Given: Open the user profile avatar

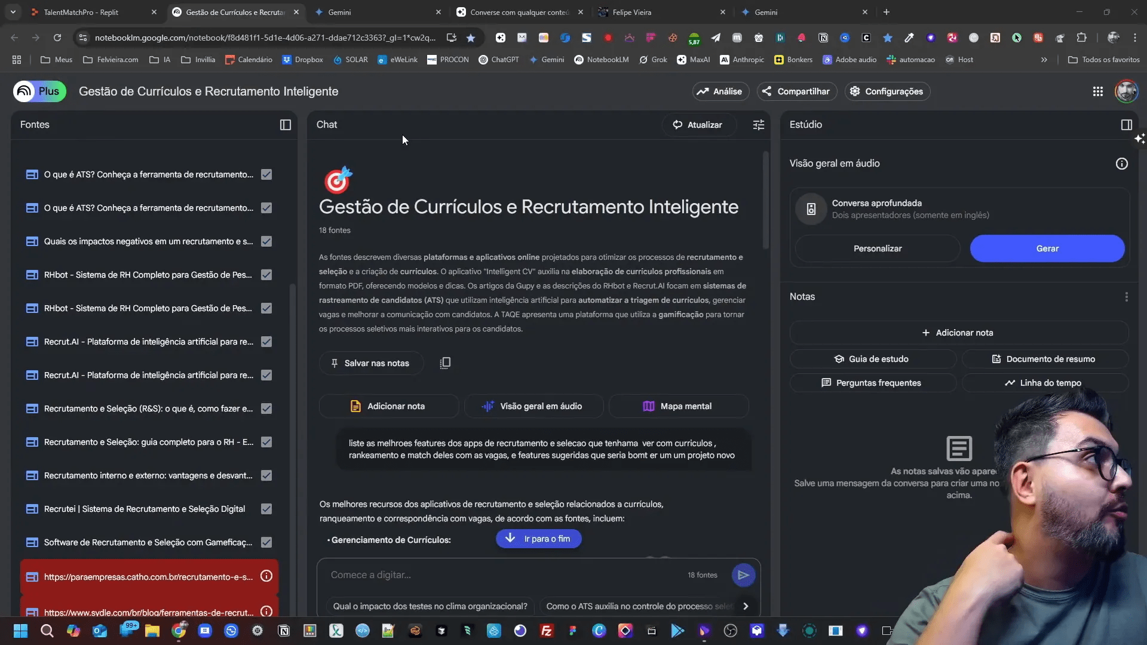Looking at the screenshot, I should (x=1127, y=91).
